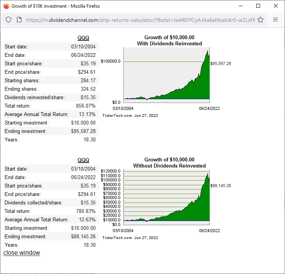Click the $88,145.26 label beside bottom chart
The image size is (285, 274).
click(x=220, y=186)
